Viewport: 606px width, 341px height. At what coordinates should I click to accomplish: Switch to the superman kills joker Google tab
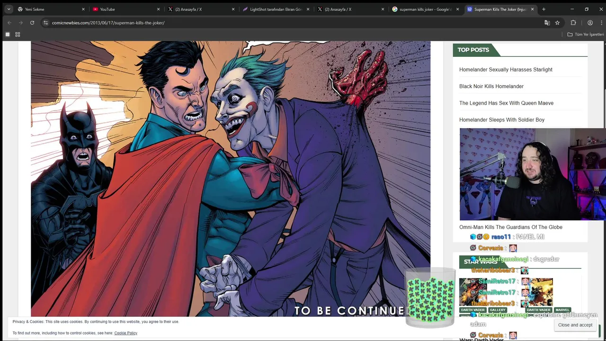click(426, 9)
